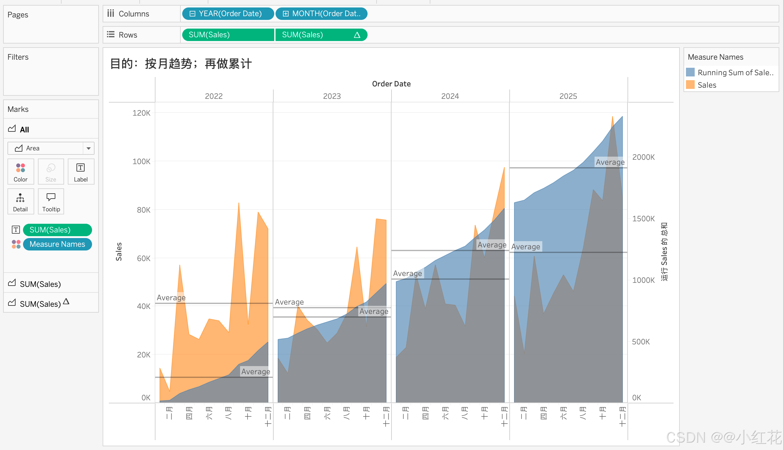Expand the SUM(Sales) delta marks card section
The height and width of the screenshot is (450, 783).
point(40,304)
